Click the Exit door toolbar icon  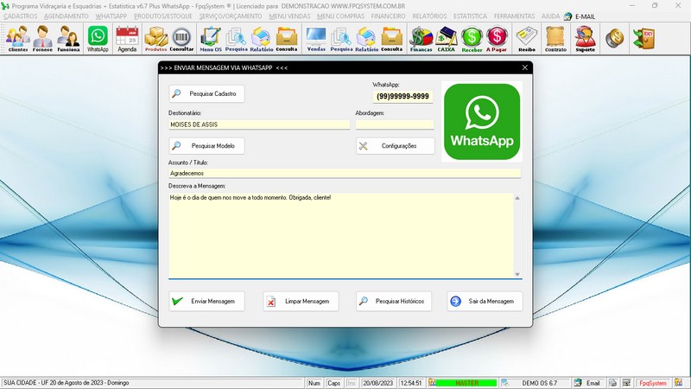pos(643,38)
